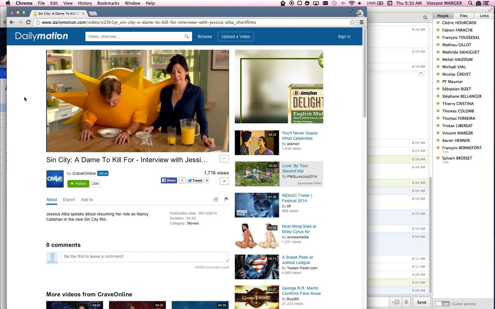Click the Chrome address bar URL

149,22
